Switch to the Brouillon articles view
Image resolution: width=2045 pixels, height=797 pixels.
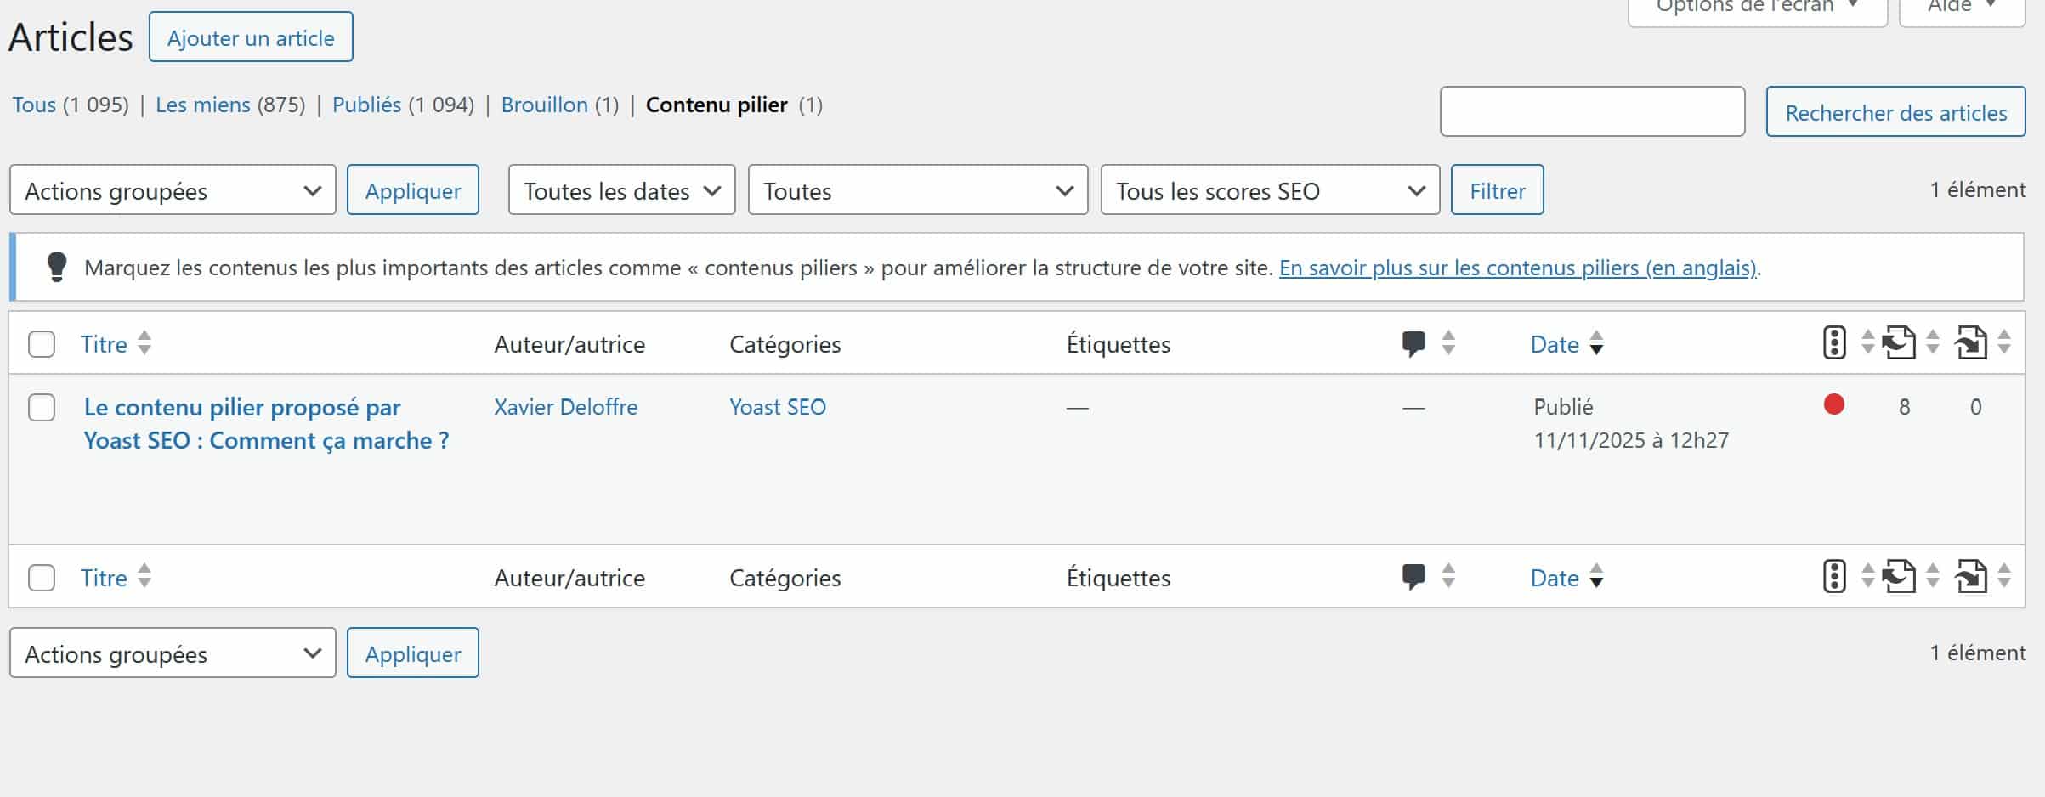pos(545,105)
